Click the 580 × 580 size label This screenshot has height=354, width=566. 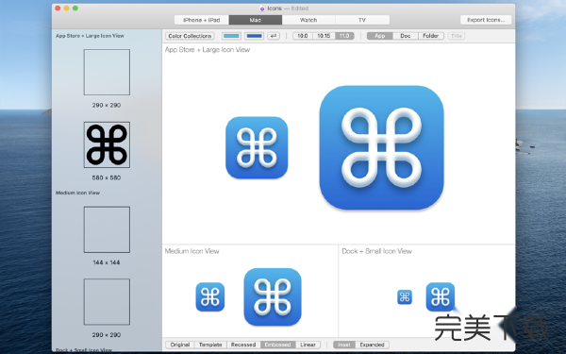[x=107, y=177]
